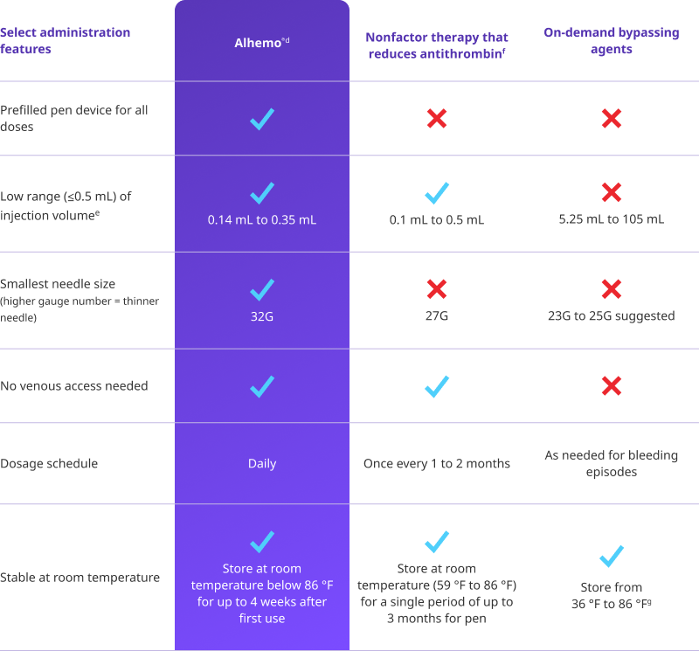Click Alhemo room temperature stability checkmark
Viewport: 699px width, 651px height.
tap(261, 542)
